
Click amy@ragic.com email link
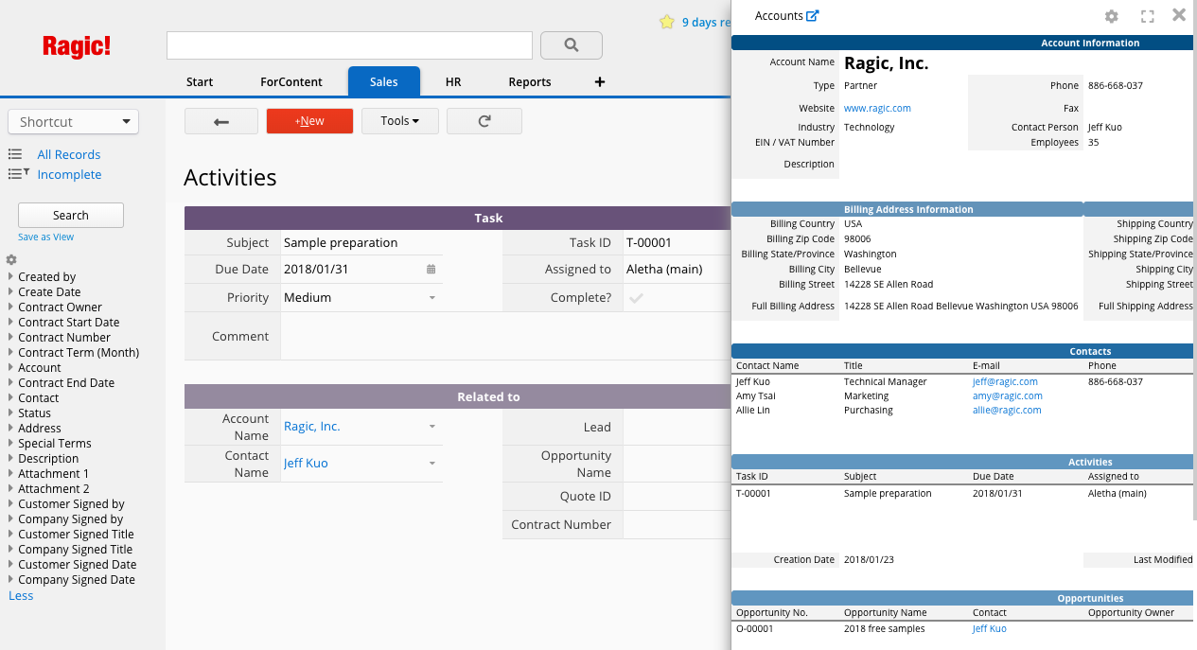tap(1007, 396)
